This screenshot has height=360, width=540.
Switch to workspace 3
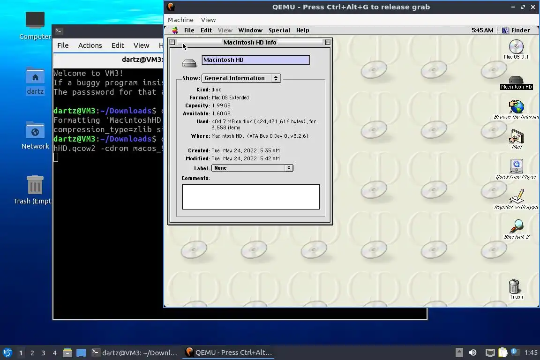(x=44, y=353)
